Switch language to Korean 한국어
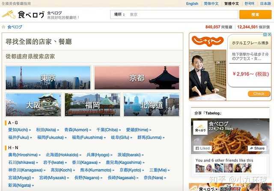The image size is (274, 191). click(x=249, y=4)
